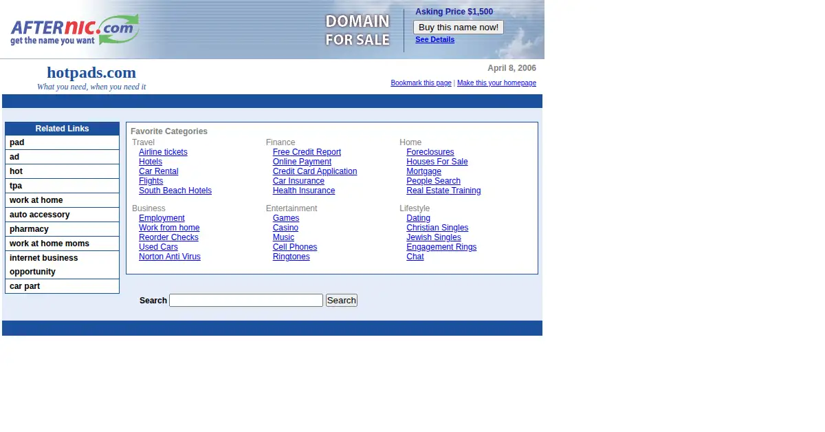Open the Reorder Checks link

point(168,237)
